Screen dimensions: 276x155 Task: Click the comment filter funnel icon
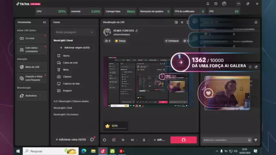click(x=256, y=140)
